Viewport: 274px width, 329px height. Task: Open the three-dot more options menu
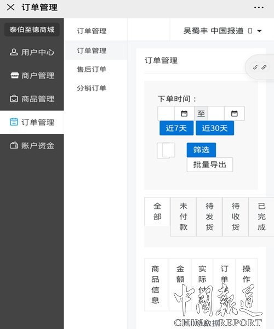[x=259, y=8]
